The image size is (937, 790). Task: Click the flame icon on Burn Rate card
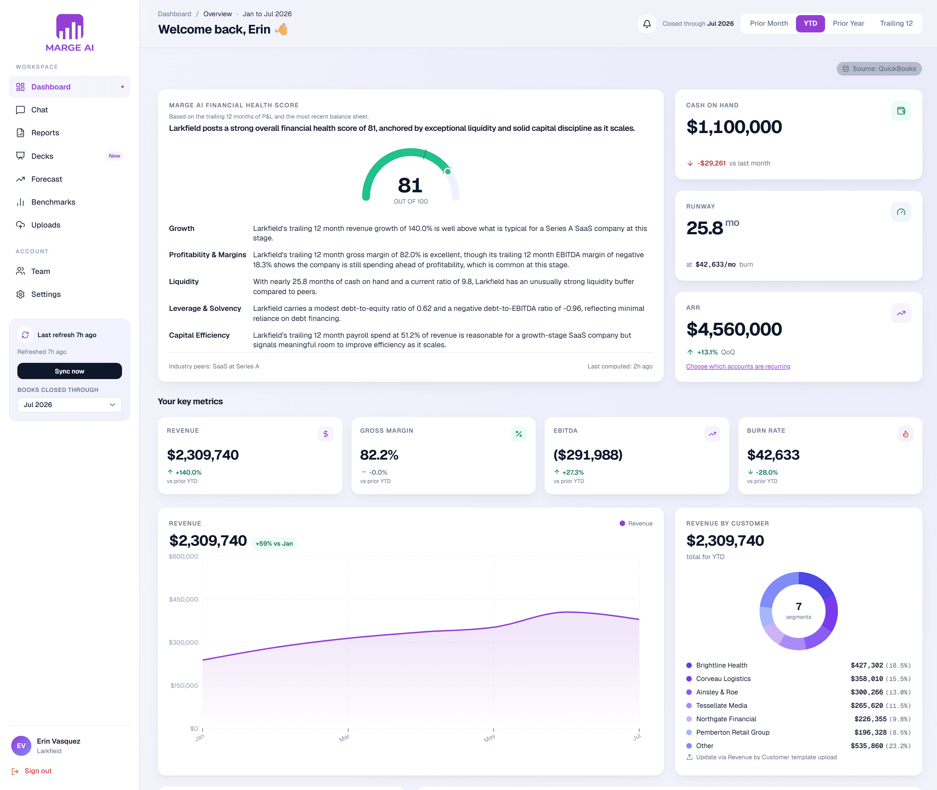(x=906, y=434)
